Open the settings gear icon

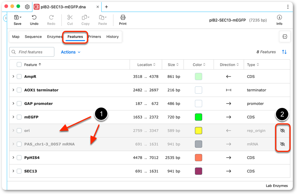(27, 7)
